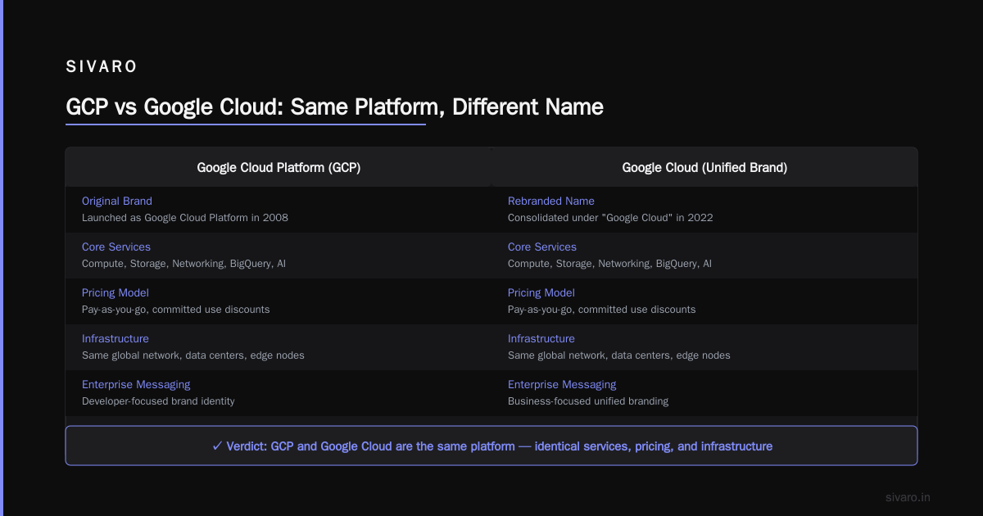
Task: Click the Rebranded Name label
Action: 551,201
